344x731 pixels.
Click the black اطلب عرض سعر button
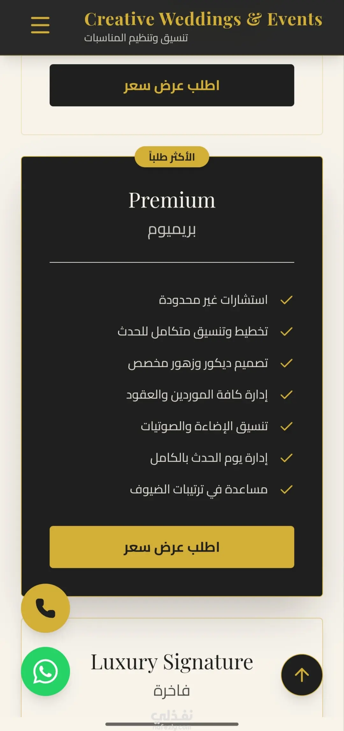pyautogui.click(x=172, y=85)
